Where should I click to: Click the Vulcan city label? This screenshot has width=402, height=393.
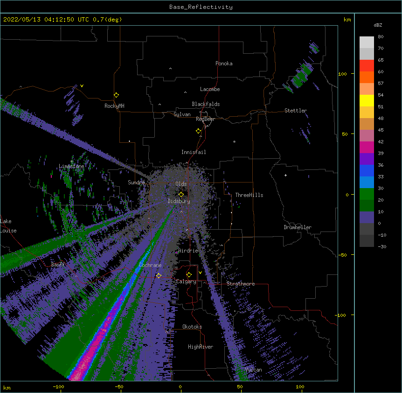pyautogui.click(x=253, y=370)
